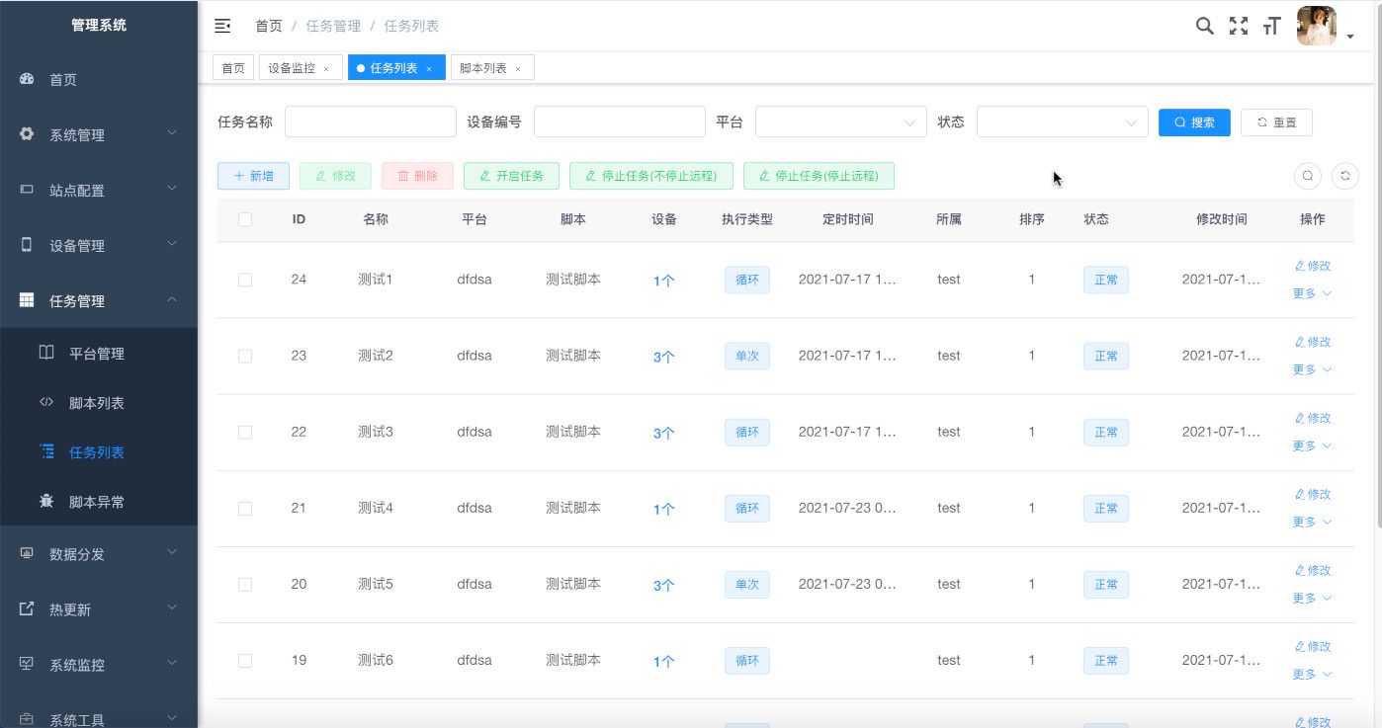
Task: Click 停止任务(停止远程) button
Action: [819, 176]
